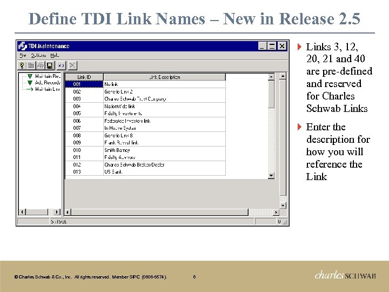The height and width of the screenshot is (292, 389).
Task: Select Link ID 007 cell
Action: pyautogui.click(x=84, y=128)
